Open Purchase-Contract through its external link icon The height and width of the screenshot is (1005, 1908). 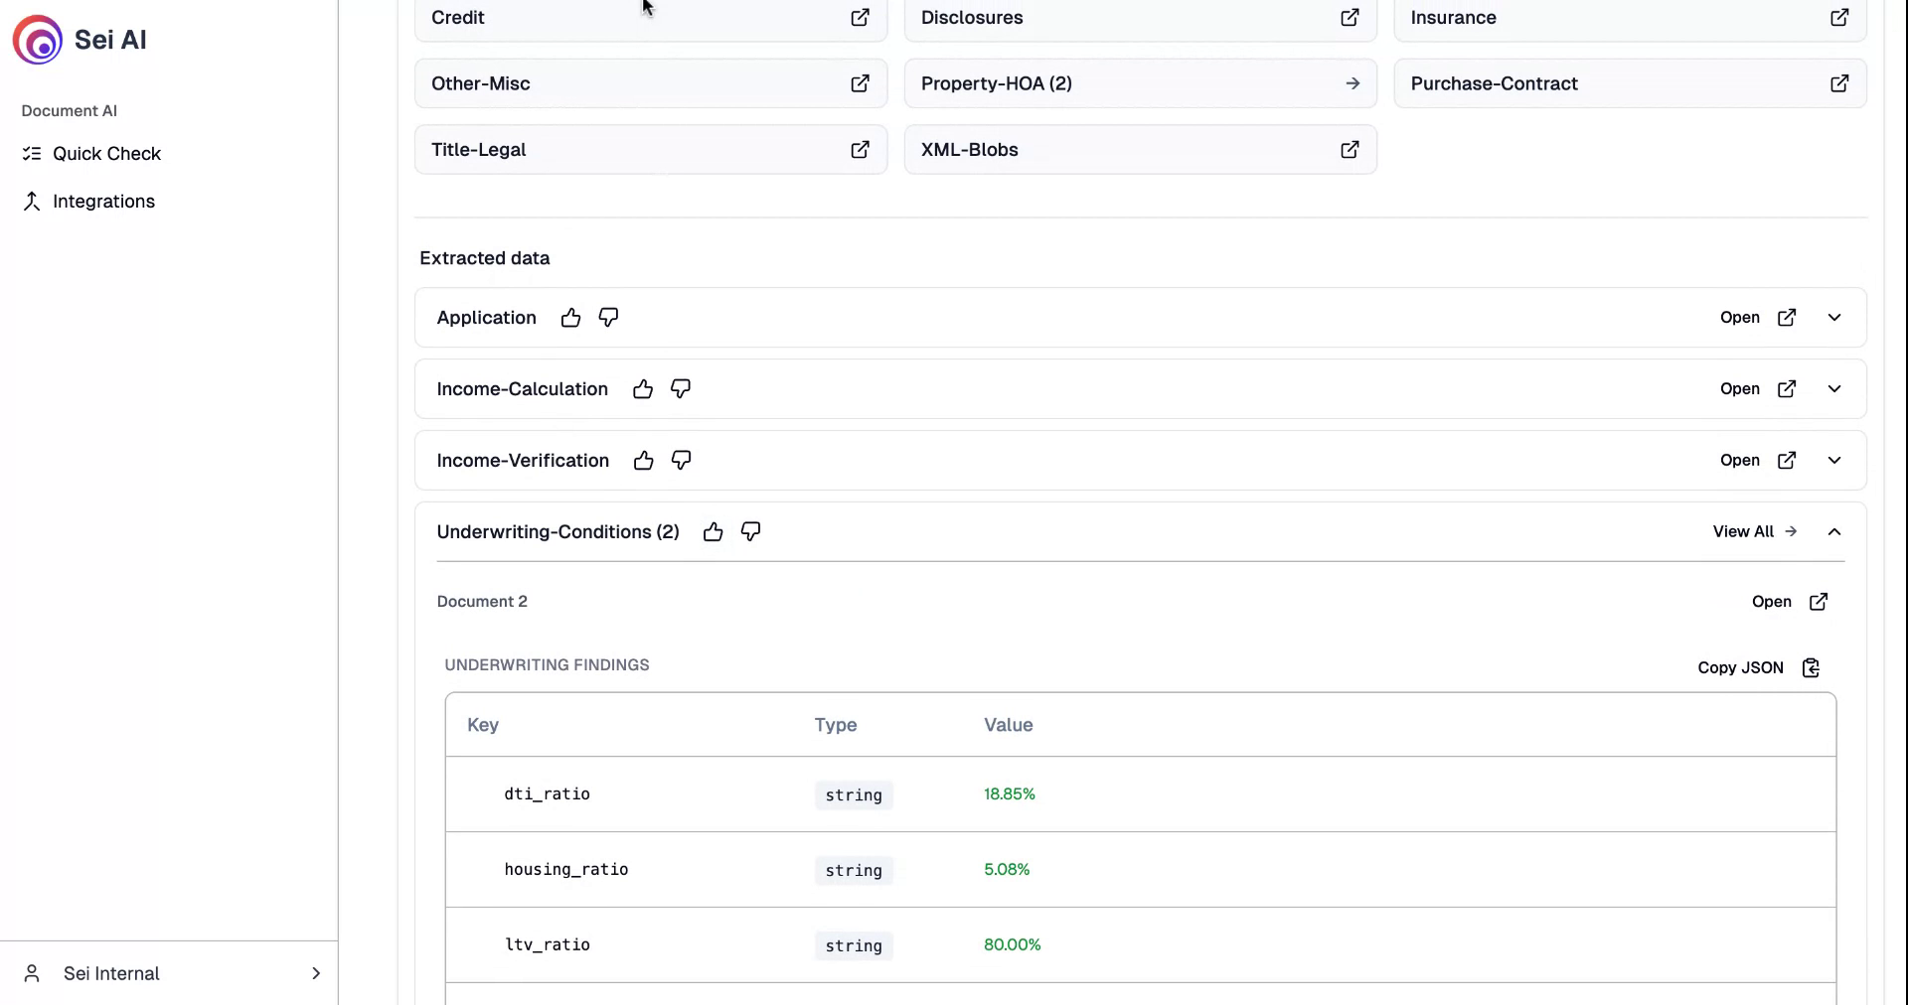pyautogui.click(x=1839, y=83)
